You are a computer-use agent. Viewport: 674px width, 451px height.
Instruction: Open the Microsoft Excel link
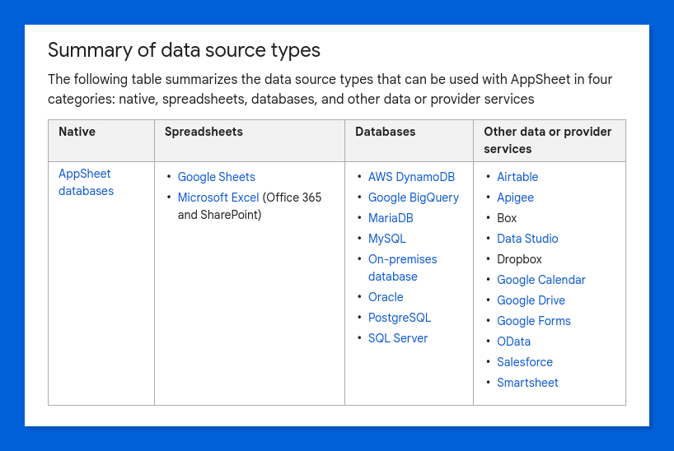[x=218, y=198]
